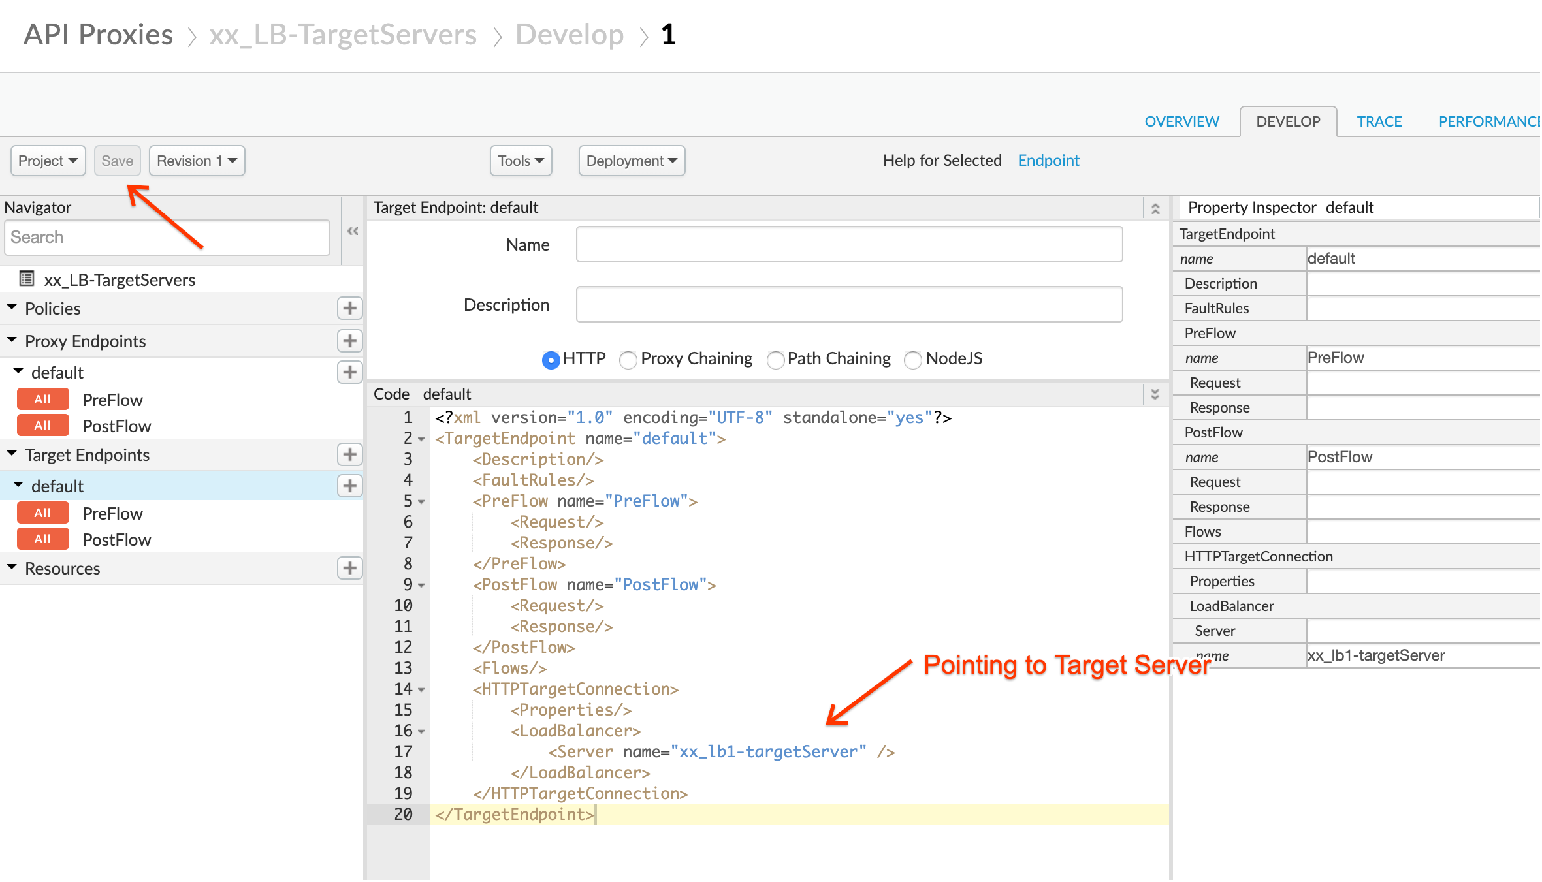The width and height of the screenshot is (1542, 882).
Task: Select PreFlow under Proxy Endpoints default
Action: point(112,400)
